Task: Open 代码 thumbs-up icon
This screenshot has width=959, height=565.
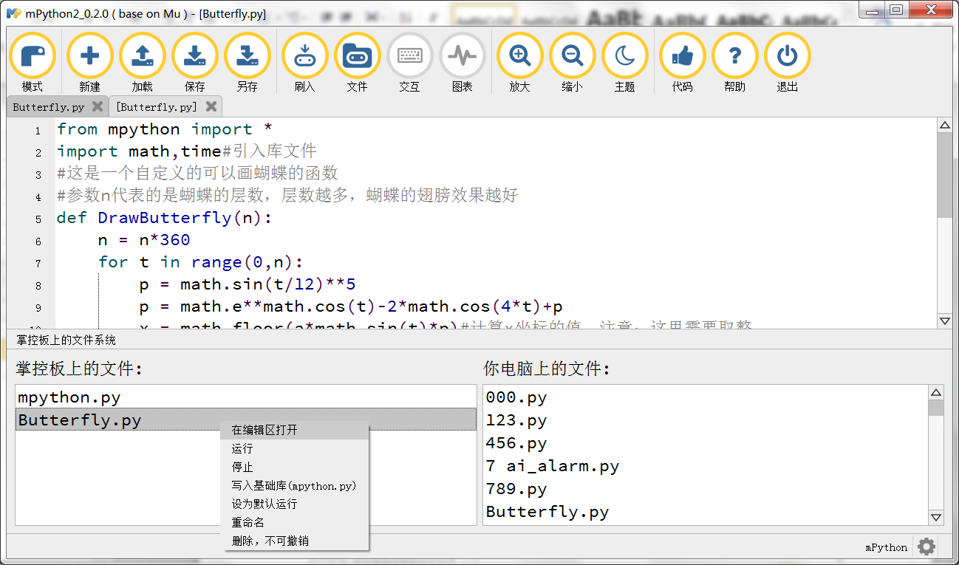Action: point(682,56)
